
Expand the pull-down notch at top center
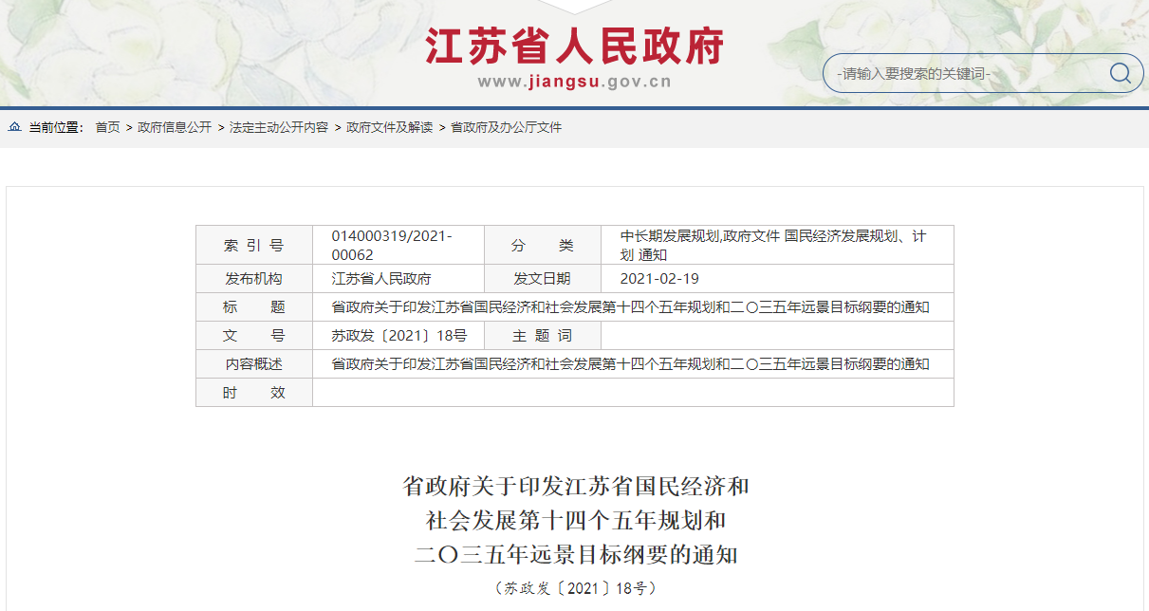[574, 6]
